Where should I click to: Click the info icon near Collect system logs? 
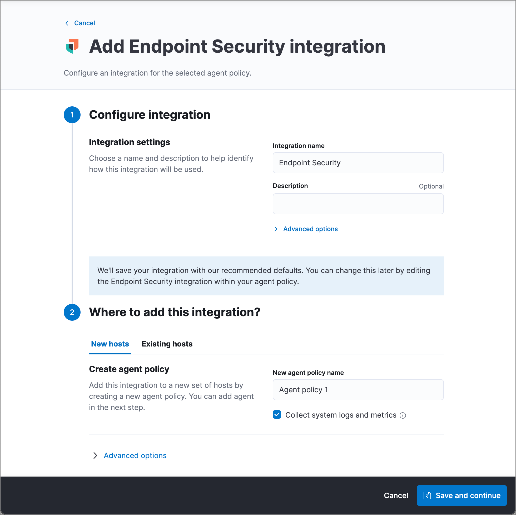click(x=403, y=415)
